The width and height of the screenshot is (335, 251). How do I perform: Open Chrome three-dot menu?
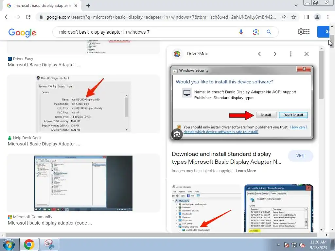pyautogui.click(x=328, y=17)
